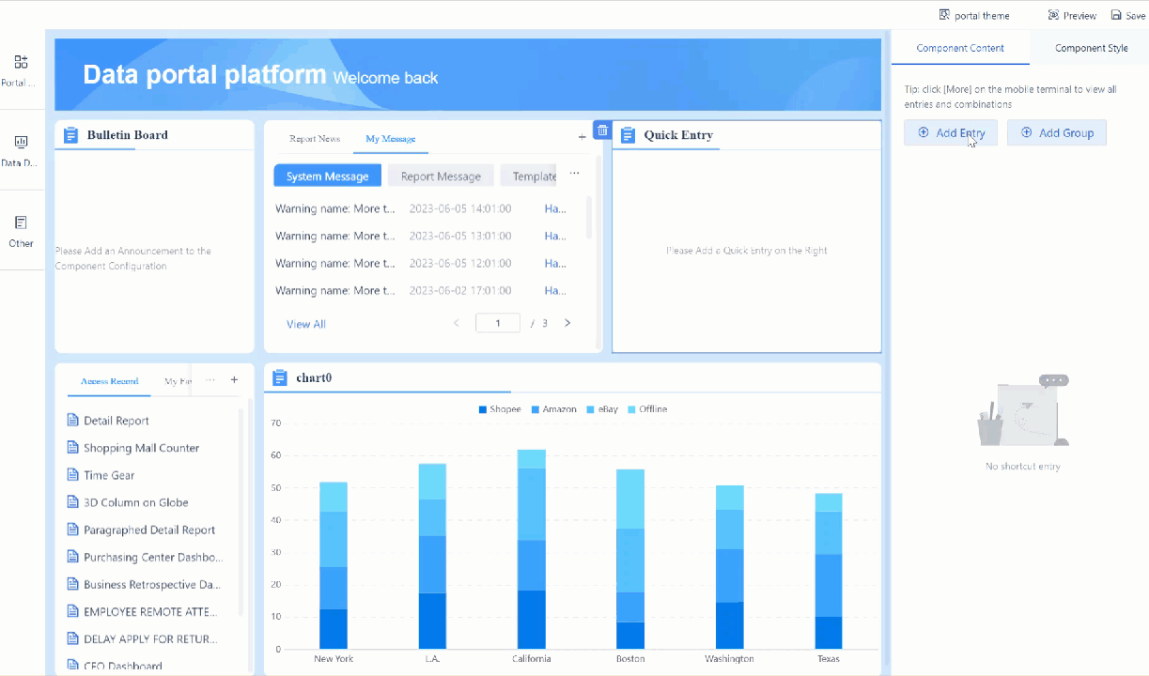Click the Time Gear file icon

[72, 474]
